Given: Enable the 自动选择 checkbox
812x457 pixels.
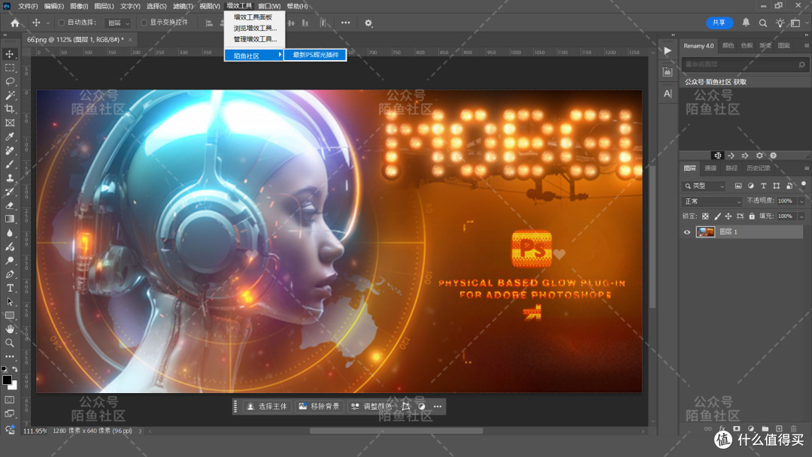Looking at the screenshot, I should pos(62,23).
